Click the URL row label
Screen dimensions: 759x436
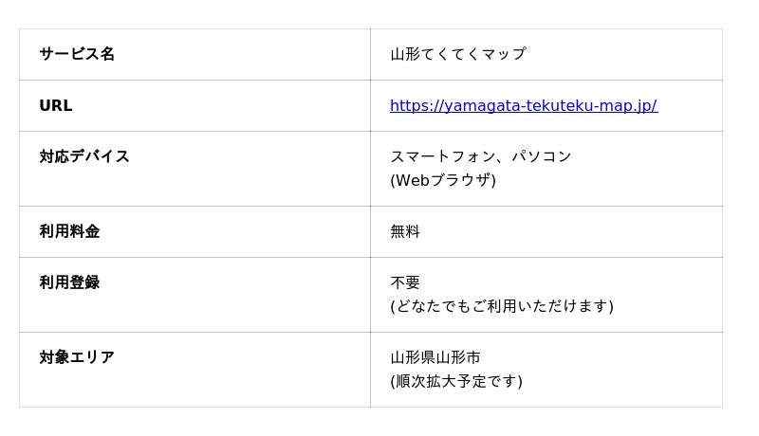coord(56,106)
